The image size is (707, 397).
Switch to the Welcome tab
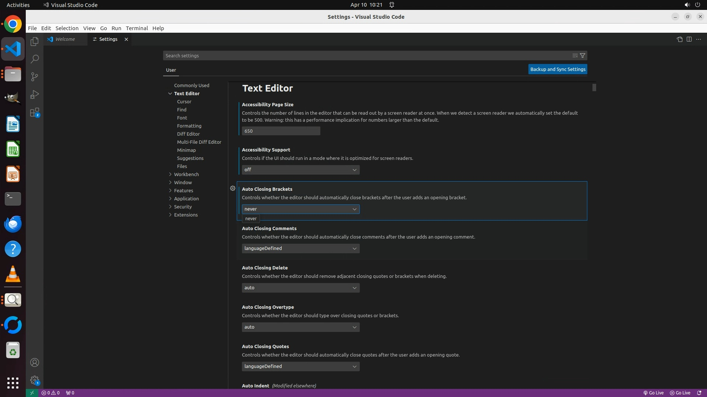[x=65, y=39]
